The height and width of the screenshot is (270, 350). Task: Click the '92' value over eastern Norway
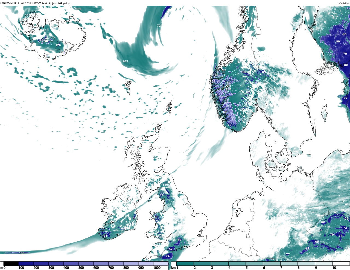coord(248,93)
